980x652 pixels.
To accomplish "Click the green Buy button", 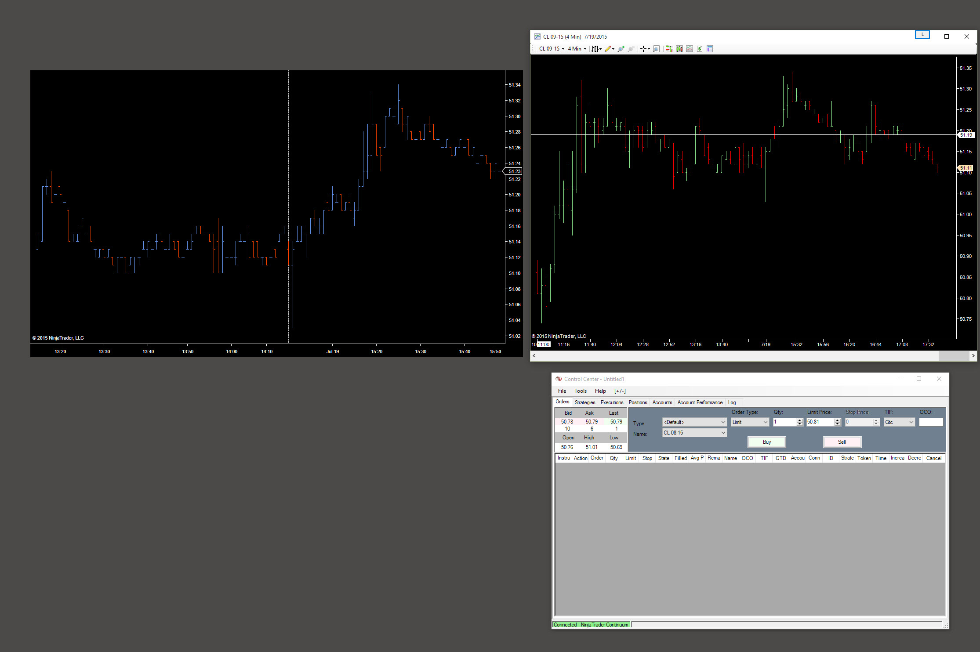I will click(x=766, y=442).
